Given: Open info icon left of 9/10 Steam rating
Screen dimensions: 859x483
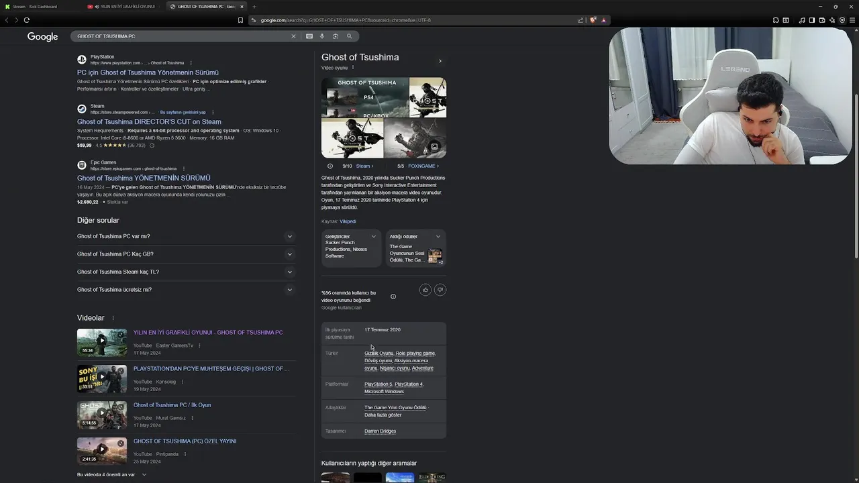Looking at the screenshot, I should (x=330, y=166).
